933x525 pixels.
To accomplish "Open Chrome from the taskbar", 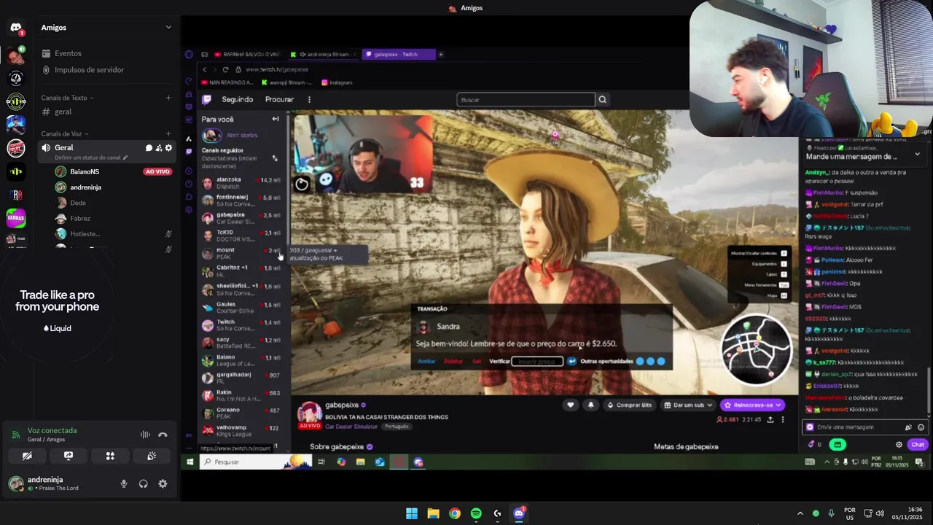I will (455, 513).
